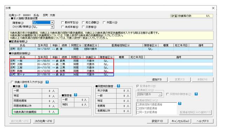225x133 pixels.
Task: Select the 長女 dependent row
Action: [x=111, y=75]
